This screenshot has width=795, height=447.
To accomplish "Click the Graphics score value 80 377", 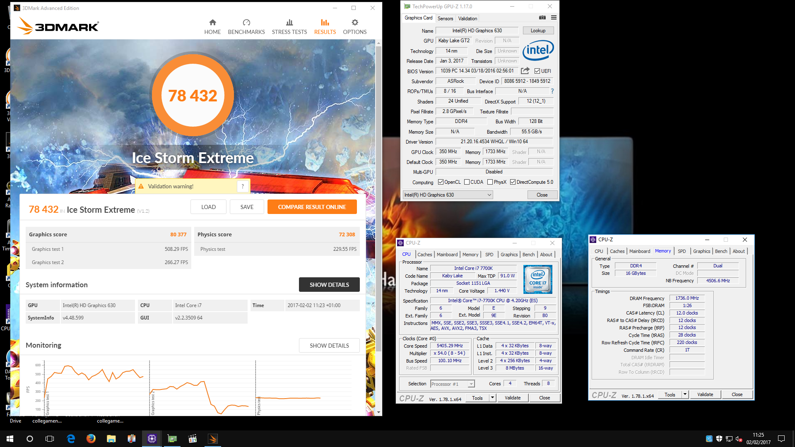I will point(178,234).
